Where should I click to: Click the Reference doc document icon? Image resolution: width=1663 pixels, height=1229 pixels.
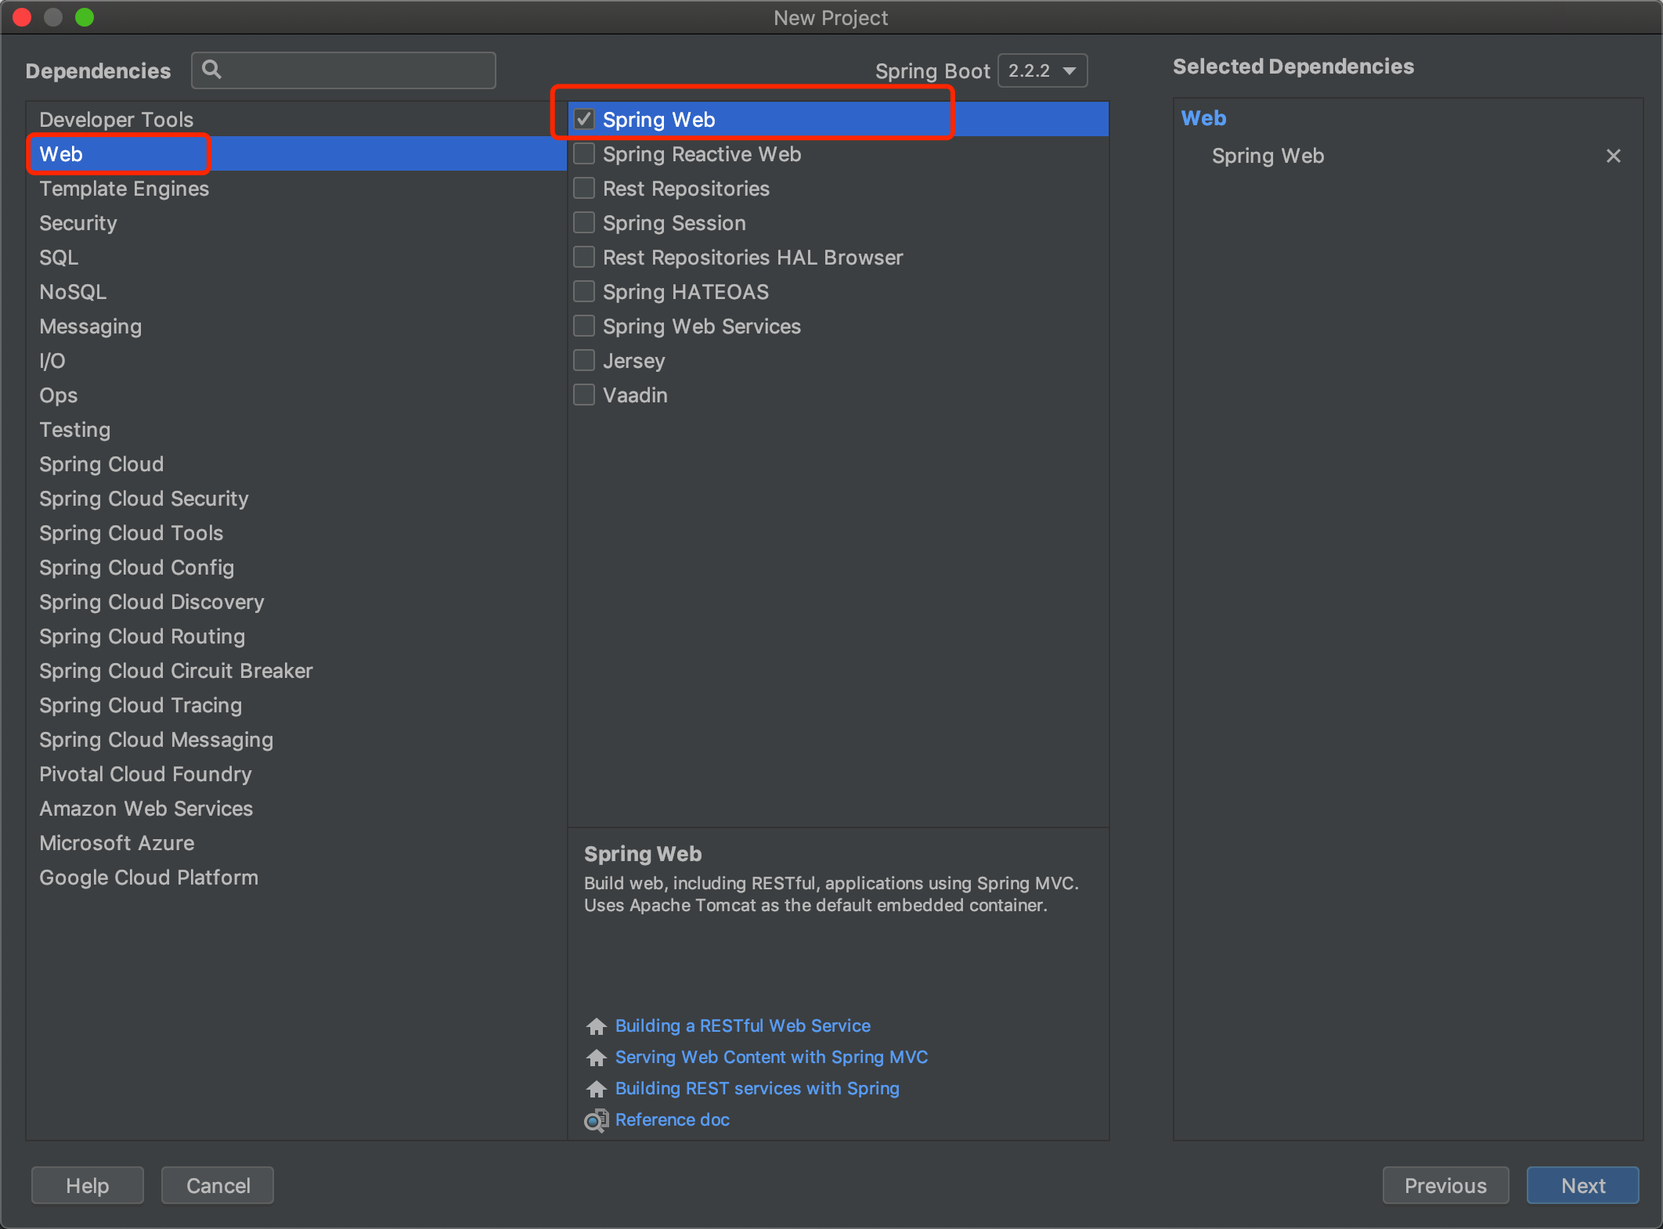click(x=597, y=1120)
